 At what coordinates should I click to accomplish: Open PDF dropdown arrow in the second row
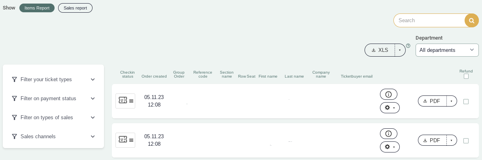tap(452, 140)
